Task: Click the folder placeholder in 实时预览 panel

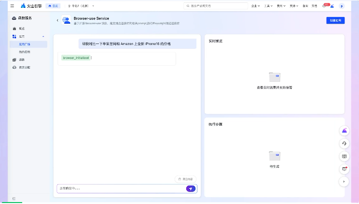Action: (274, 77)
